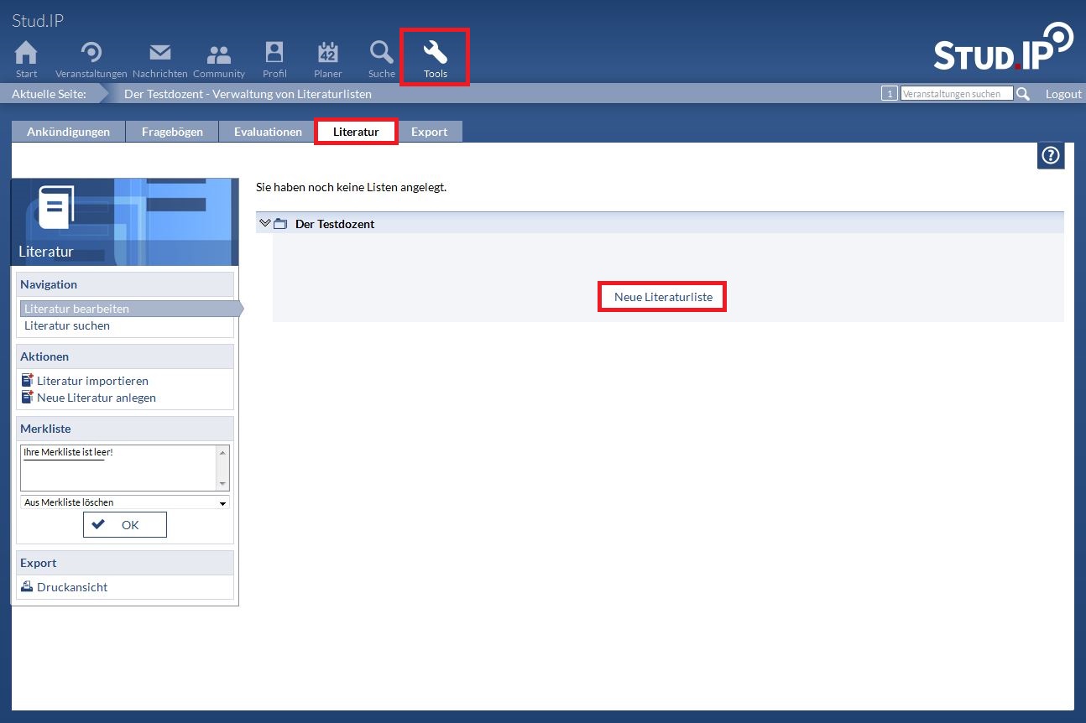Open Nachrichten envelope icon
The image size is (1086, 723).
point(159,54)
